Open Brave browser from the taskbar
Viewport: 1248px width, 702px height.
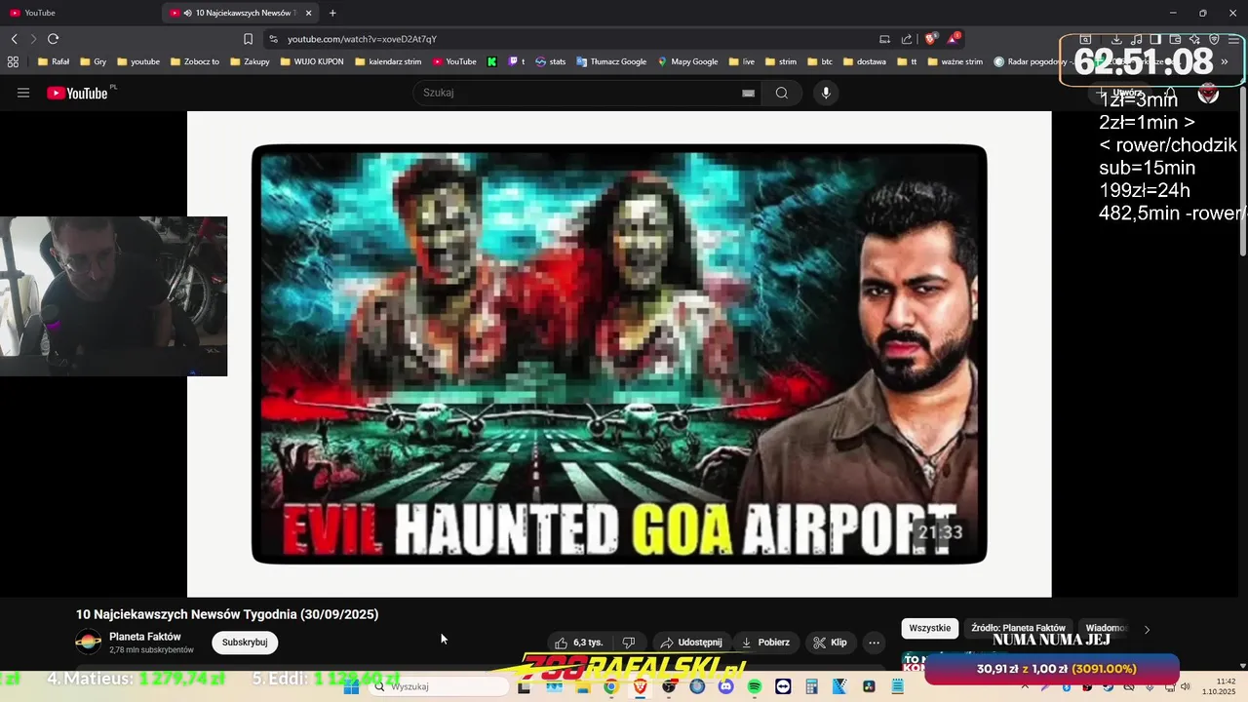[x=640, y=686]
